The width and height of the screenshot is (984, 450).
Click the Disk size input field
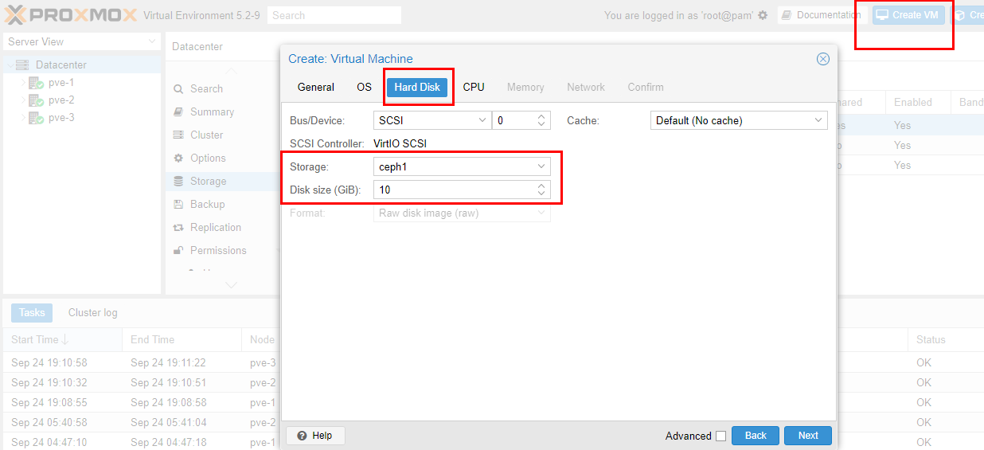tap(453, 190)
